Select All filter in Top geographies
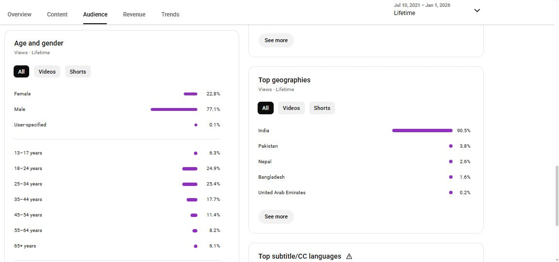This screenshot has width=559, height=262. coord(265,108)
